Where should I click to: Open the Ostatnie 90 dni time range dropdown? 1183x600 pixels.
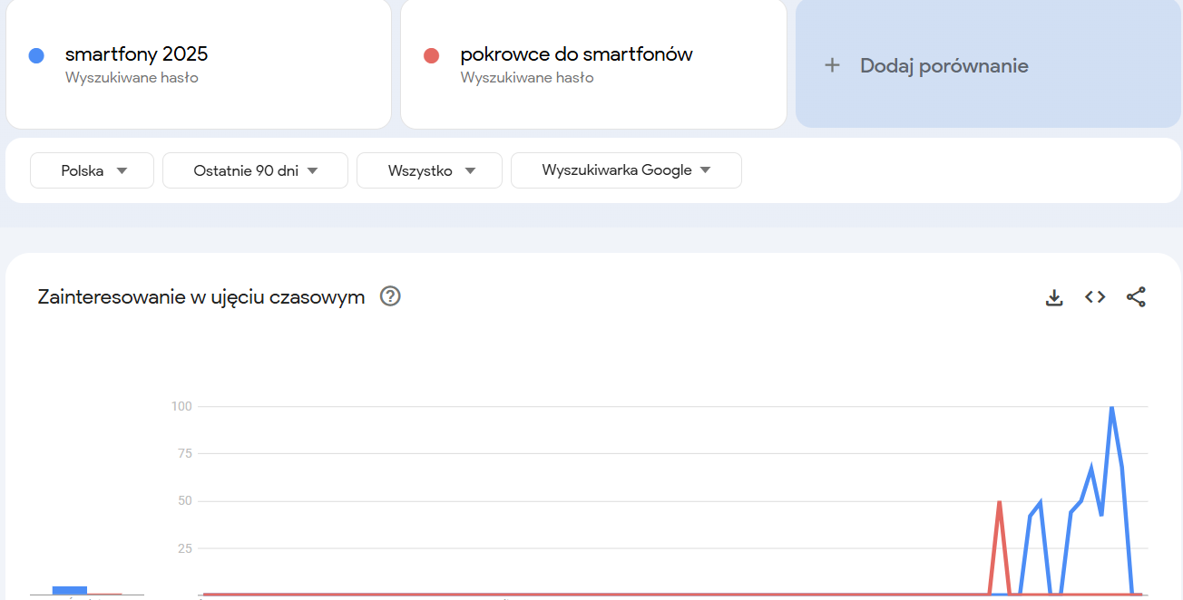pyautogui.click(x=255, y=170)
